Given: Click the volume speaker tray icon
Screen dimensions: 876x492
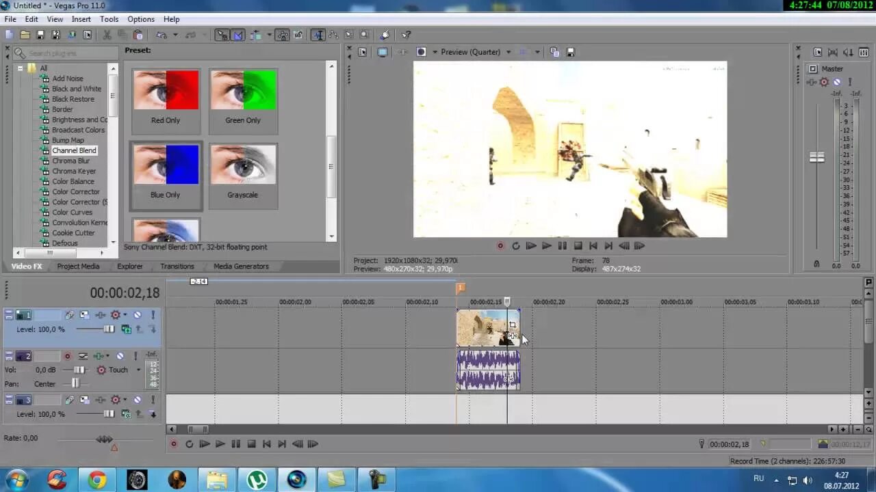Looking at the screenshot, I should [x=807, y=480].
